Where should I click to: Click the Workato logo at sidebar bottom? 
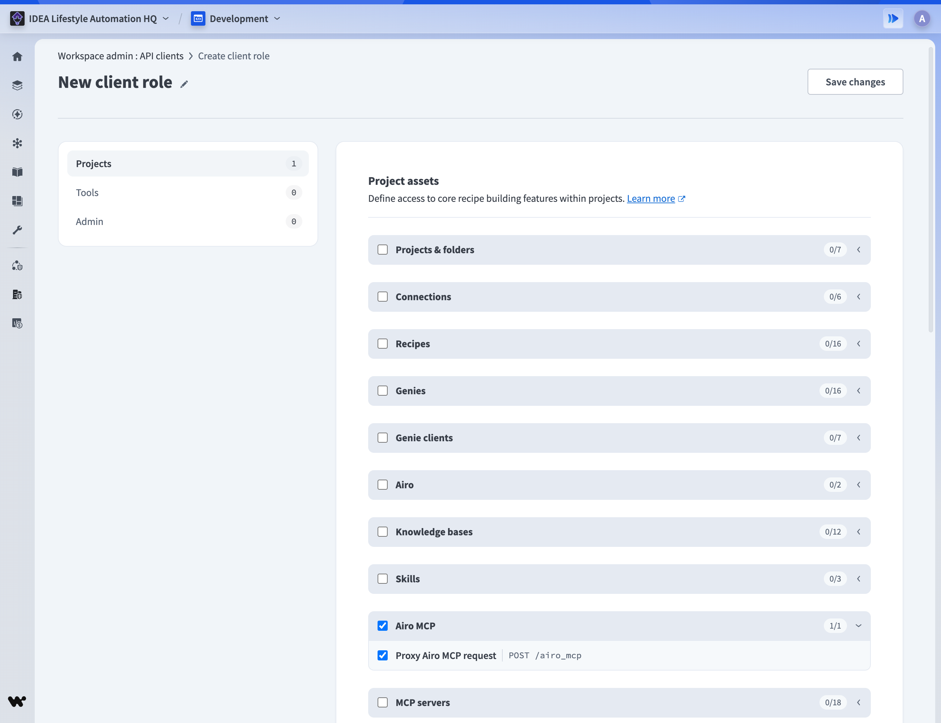coord(17,701)
